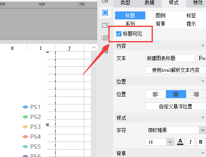This screenshot has height=157, width=206.
Task: Pick the title font color
Action: coord(180,142)
